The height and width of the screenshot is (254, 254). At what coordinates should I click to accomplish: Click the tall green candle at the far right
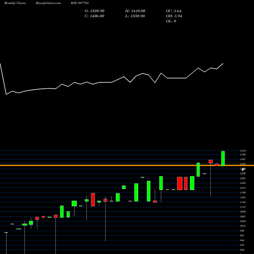(x=223, y=158)
